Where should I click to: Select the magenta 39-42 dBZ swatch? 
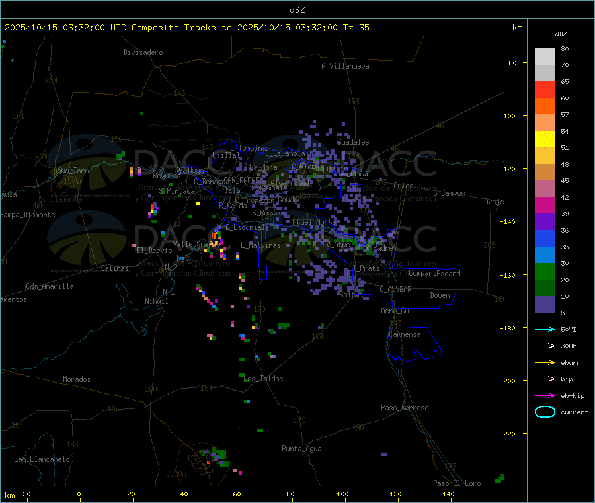coord(545,205)
